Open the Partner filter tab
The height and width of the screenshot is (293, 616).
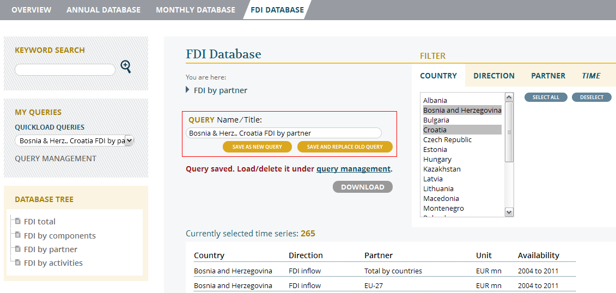coord(548,76)
